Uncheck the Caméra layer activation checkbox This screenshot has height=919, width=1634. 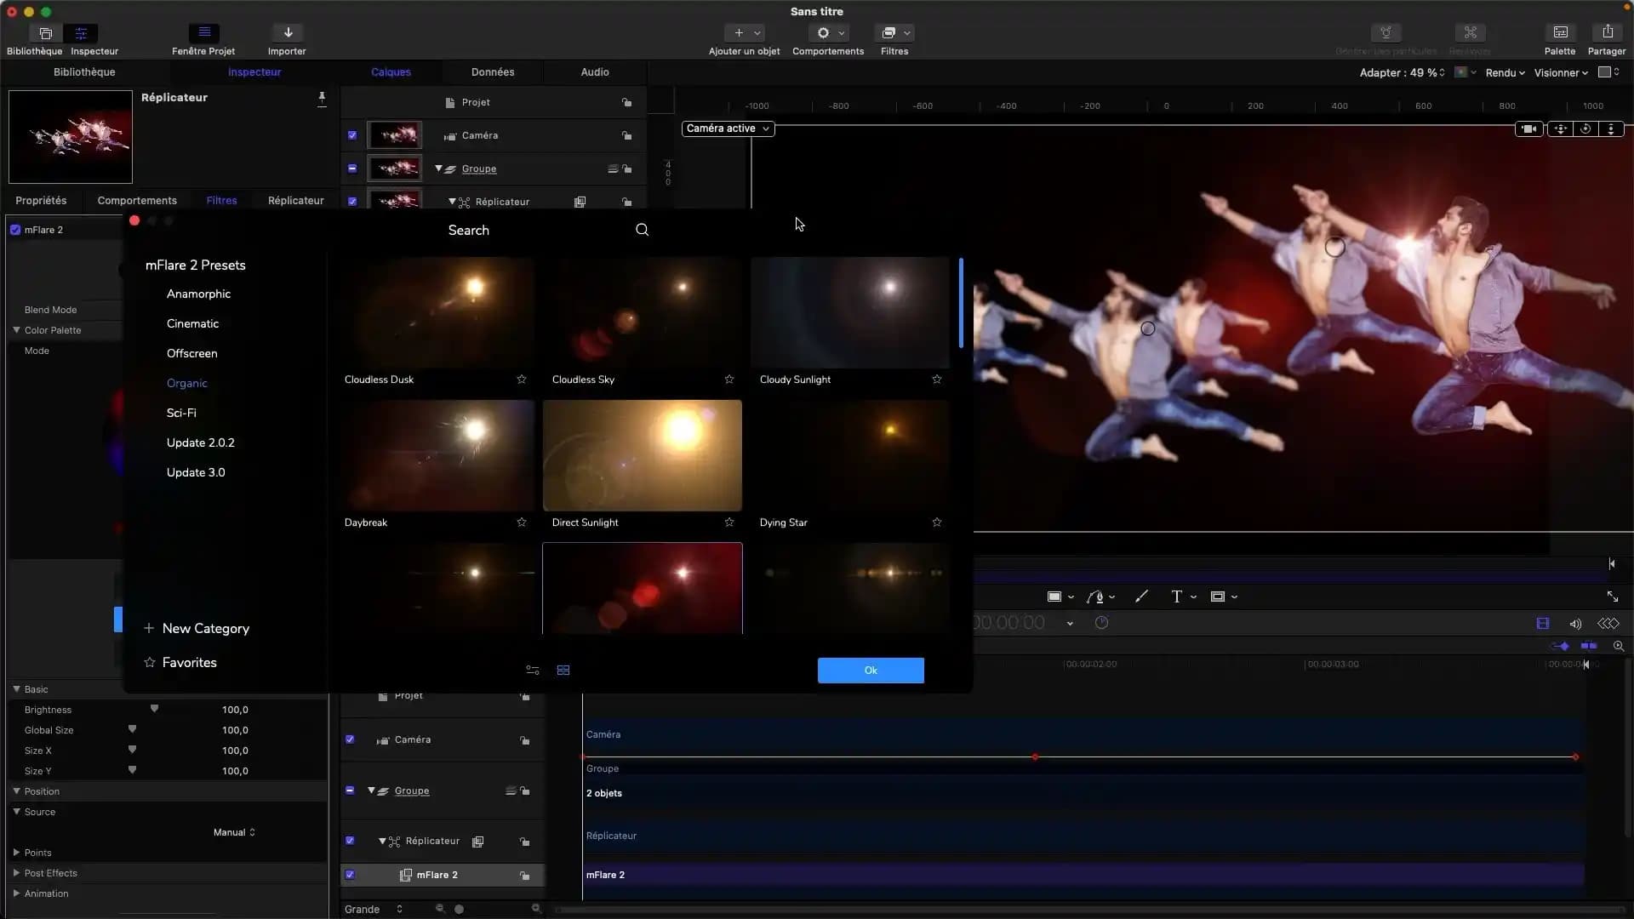(350, 739)
